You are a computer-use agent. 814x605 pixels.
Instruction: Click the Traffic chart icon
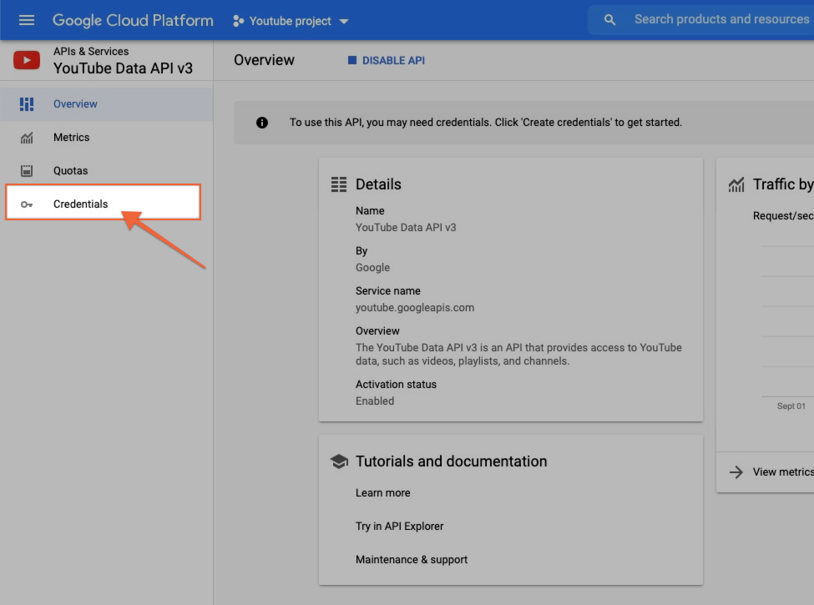pyautogui.click(x=736, y=184)
